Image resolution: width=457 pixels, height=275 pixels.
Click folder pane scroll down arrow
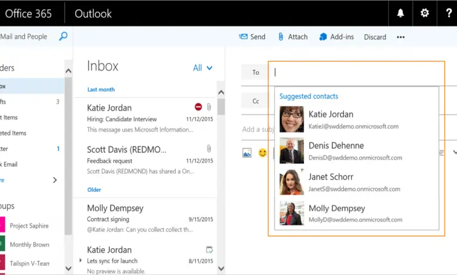point(69,268)
